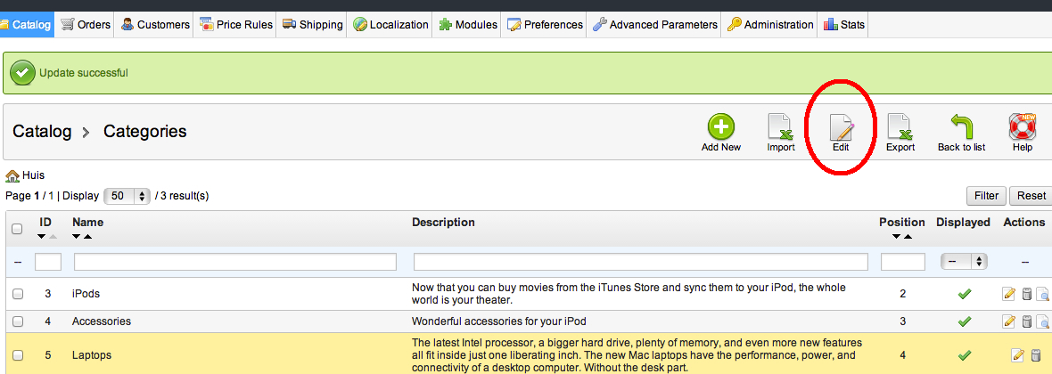Check the iPods row checkbox
The height and width of the screenshot is (374, 1052).
click(17, 294)
